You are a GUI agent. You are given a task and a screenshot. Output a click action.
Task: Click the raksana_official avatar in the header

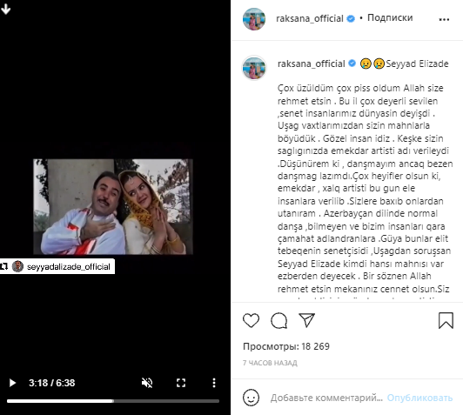point(254,19)
